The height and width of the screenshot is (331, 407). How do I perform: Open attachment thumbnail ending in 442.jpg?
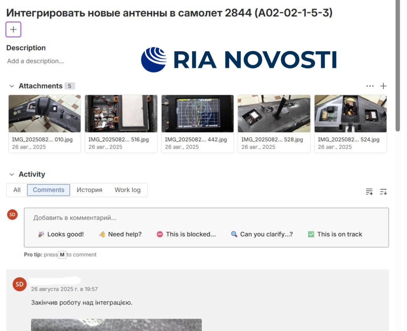click(197, 114)
